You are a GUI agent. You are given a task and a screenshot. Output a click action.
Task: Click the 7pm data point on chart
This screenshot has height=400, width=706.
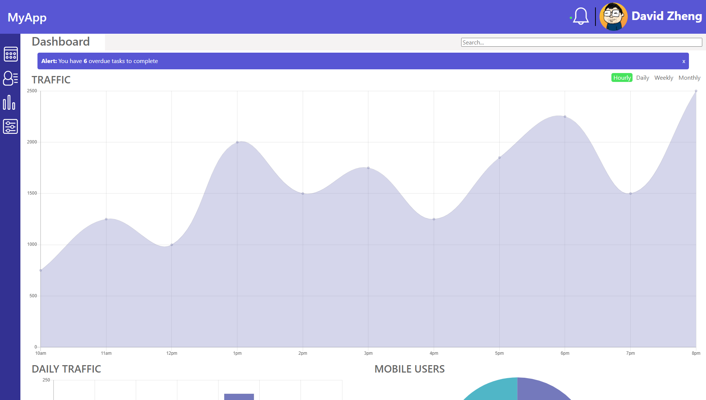631,194
